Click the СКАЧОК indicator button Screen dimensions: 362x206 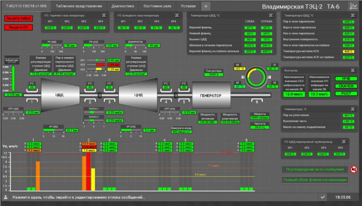pos(346,86)
